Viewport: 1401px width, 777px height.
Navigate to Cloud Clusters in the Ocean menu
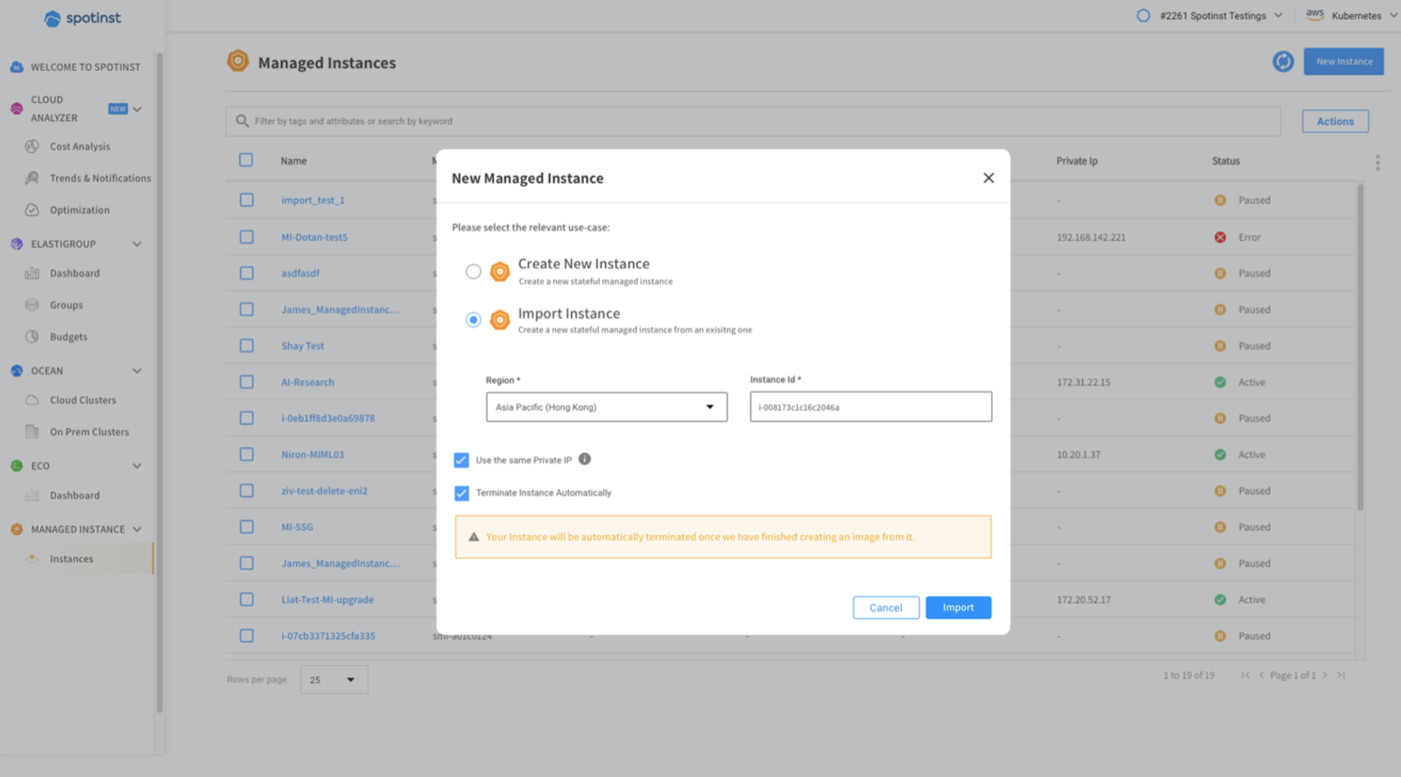82,400
